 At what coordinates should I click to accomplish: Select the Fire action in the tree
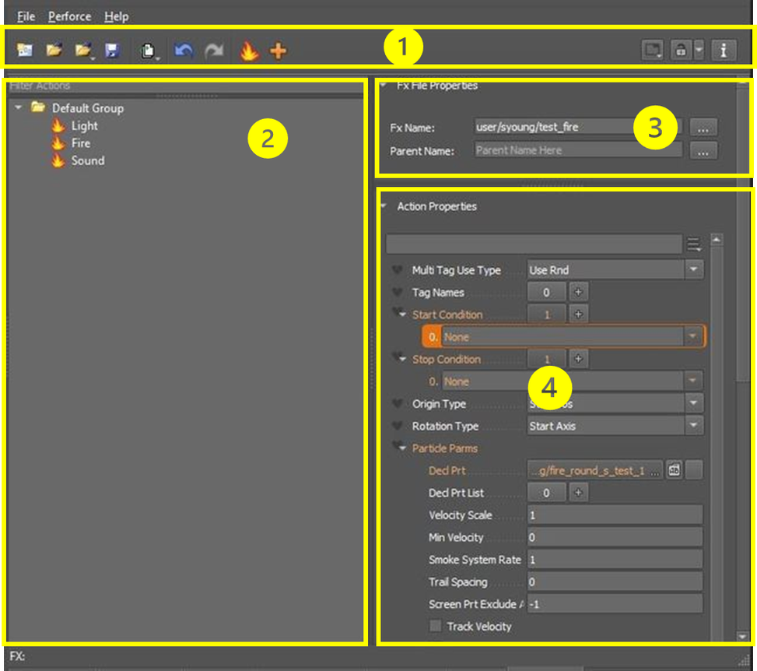point(81,143)
